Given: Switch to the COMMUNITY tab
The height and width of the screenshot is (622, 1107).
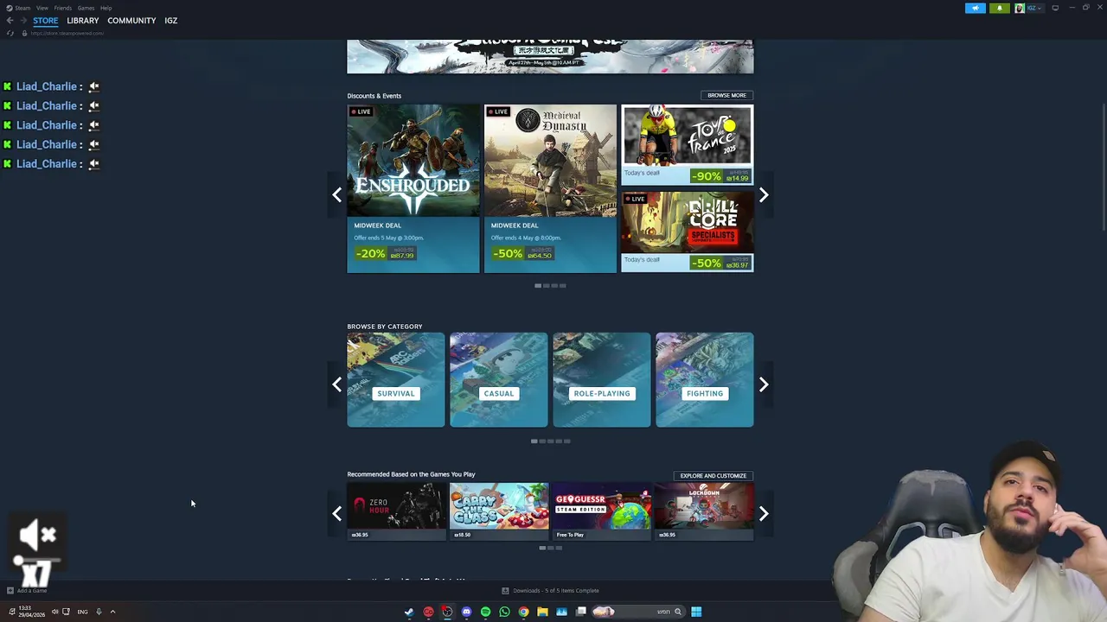Looking at the screenshot, I should click(131, 21).
